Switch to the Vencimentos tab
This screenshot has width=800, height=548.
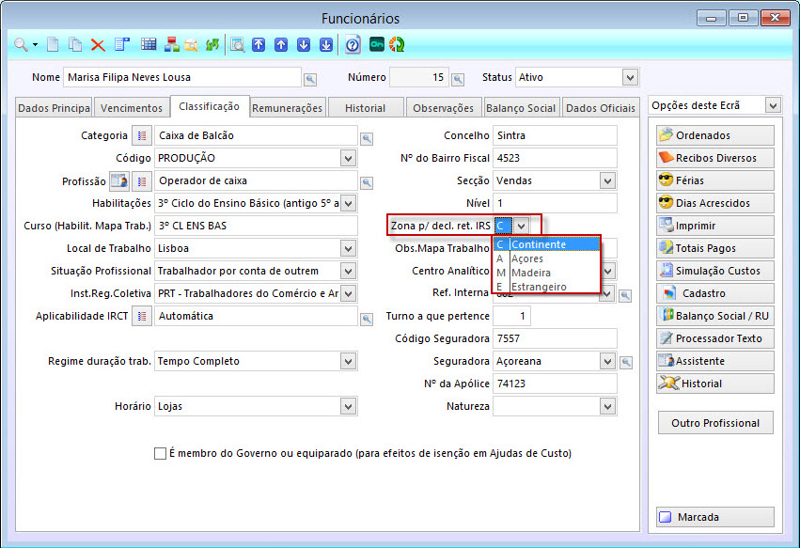click(132, 108)
